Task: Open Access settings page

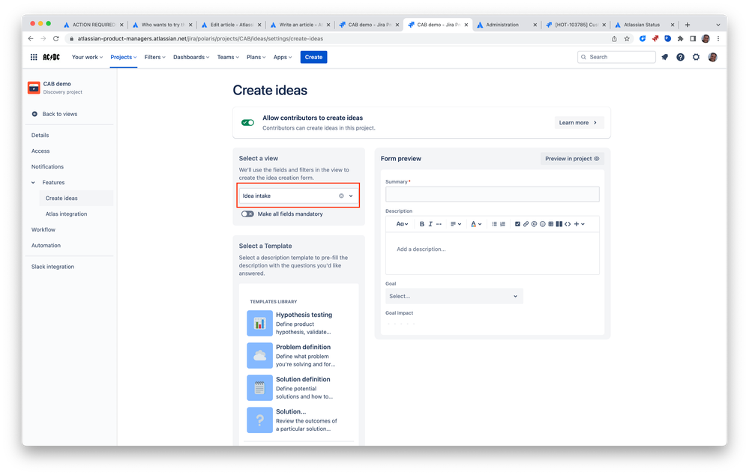Action: tap(40, 151)
